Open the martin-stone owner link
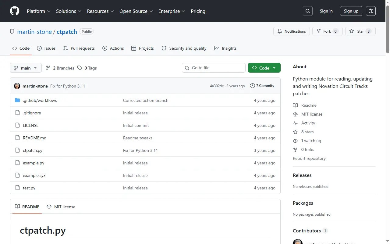The image size is (390, 244). (34, 32)
